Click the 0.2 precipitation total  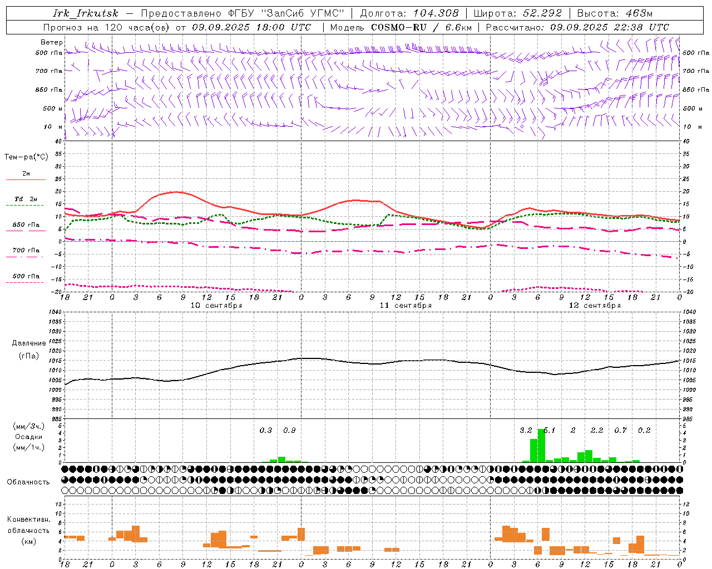point(644,430)
